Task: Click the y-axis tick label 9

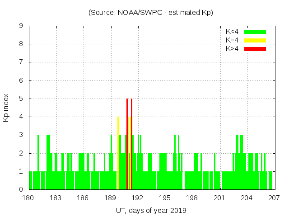Action: tap(21, 26)
